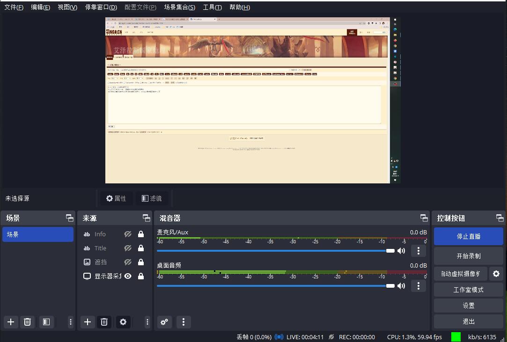Open advanced audio properties gear icon in mixer
The image size is (507, 342).
[164, 322]
